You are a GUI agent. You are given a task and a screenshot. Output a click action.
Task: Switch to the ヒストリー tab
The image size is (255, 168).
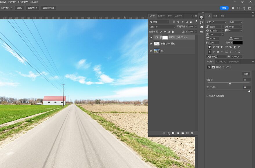tap(161, 16)
